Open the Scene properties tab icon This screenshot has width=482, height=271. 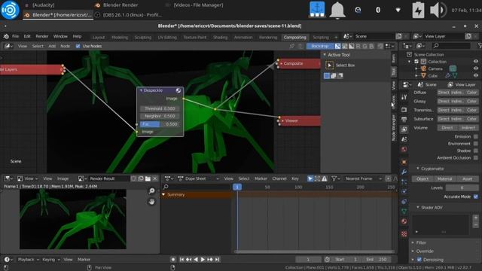pos(404,139)
